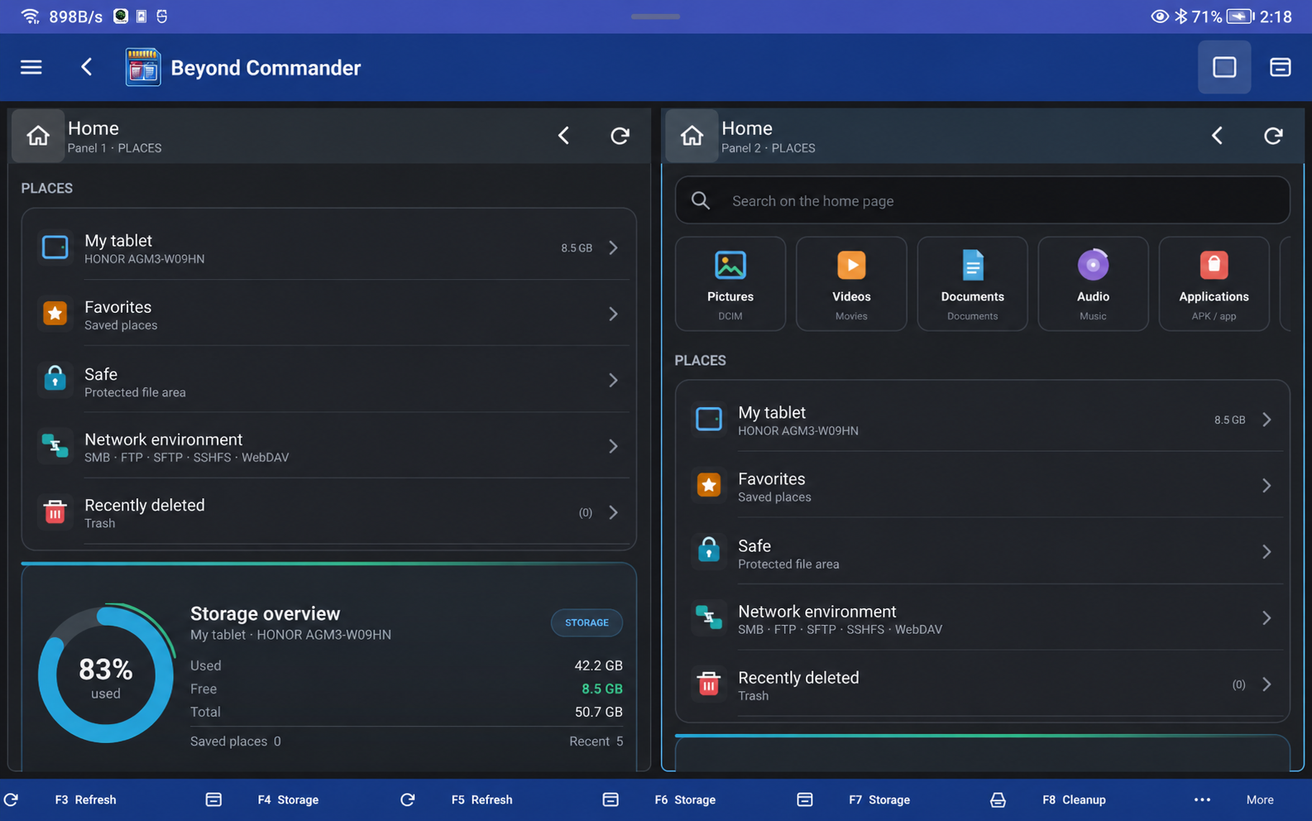Expand Network environment chevron in Panel 1
Viewport: 1312px width, 821px height.
click(613, 446)
